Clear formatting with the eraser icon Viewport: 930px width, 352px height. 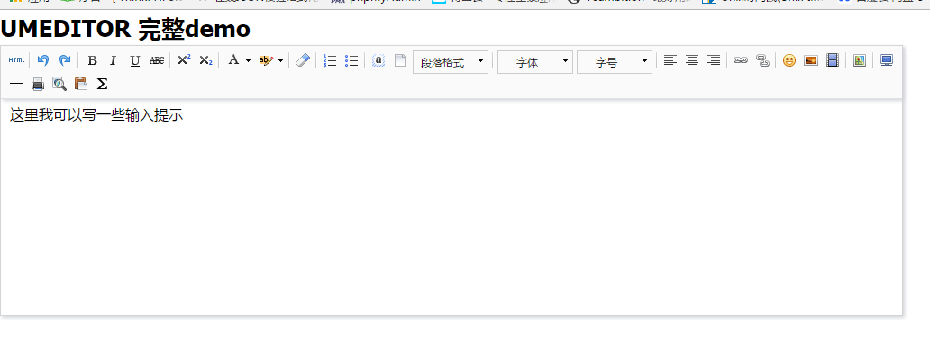(x=303, y=59)
